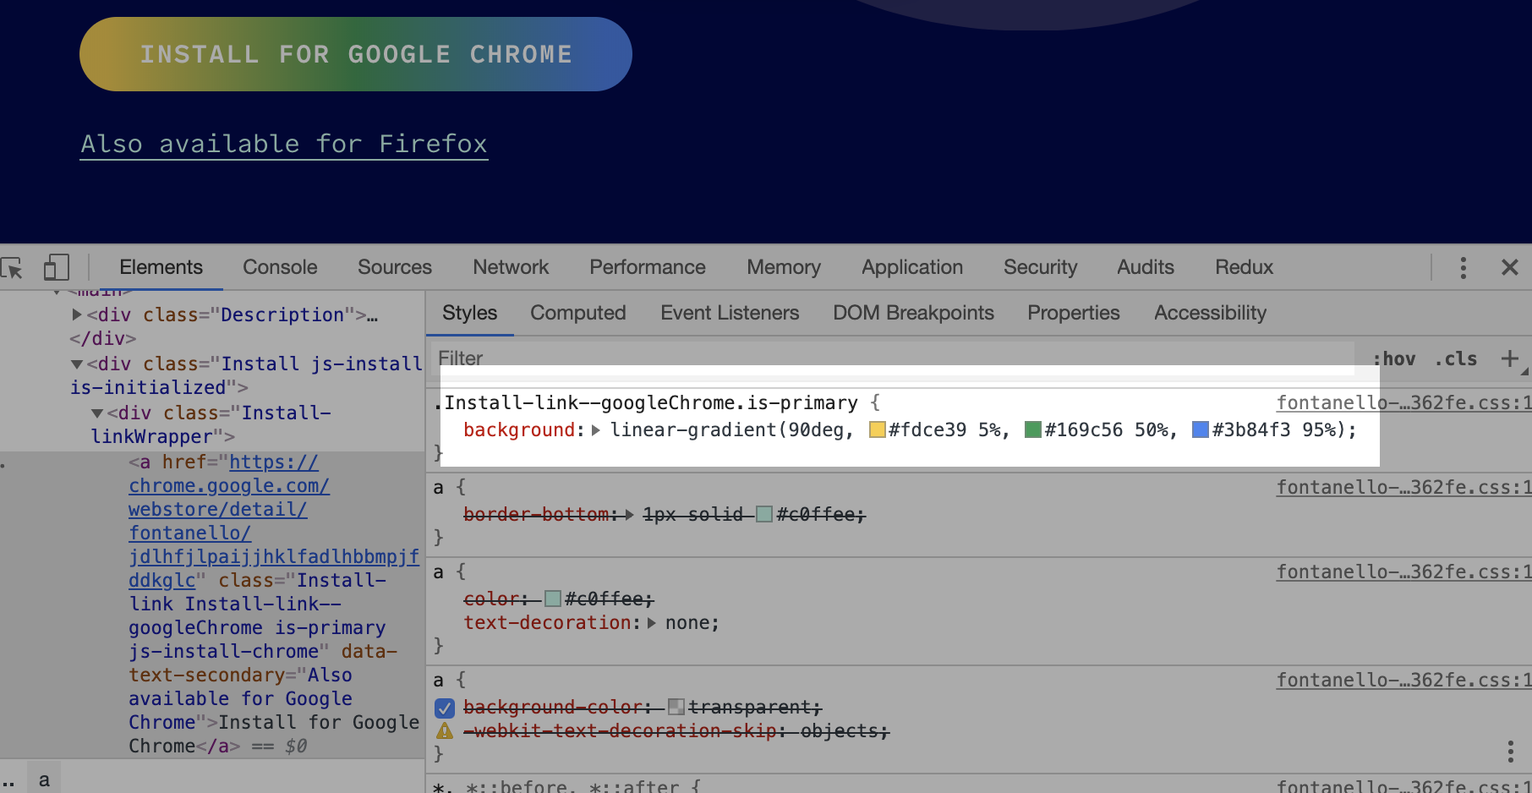Close the DevTools panel
Image resolution: width=1532 pixels, height=793 pixels.
(1509, 268)
